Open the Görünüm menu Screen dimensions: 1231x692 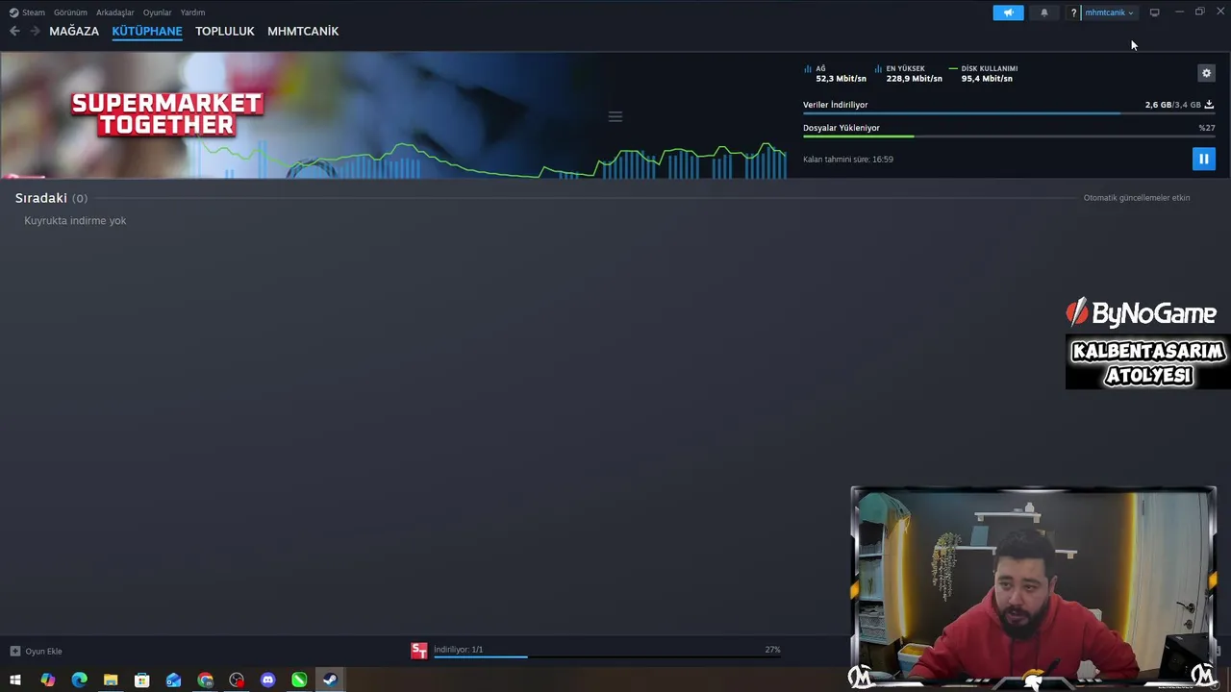coord(70,12)
